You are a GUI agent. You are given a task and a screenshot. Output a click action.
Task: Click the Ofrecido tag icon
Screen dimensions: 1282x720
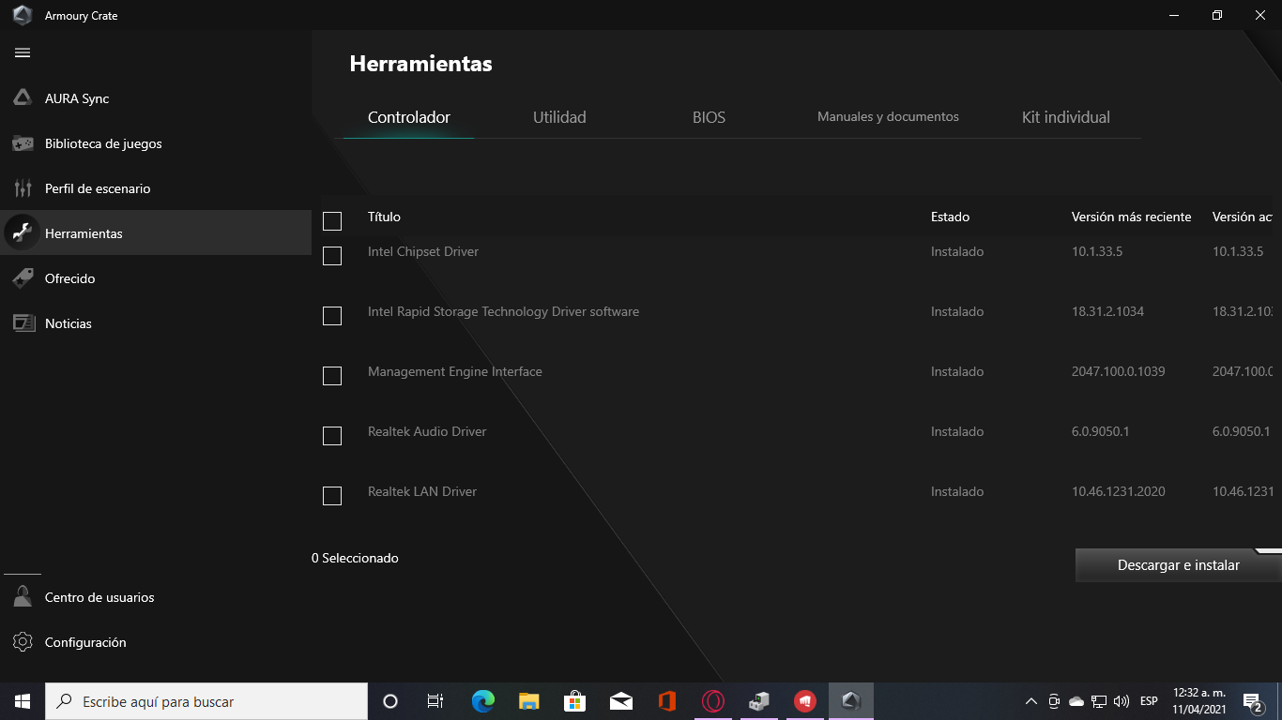pyautogui.click(x=23, y=278)
